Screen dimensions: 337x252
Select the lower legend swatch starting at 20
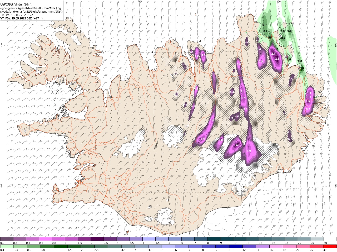coord(303,246)
